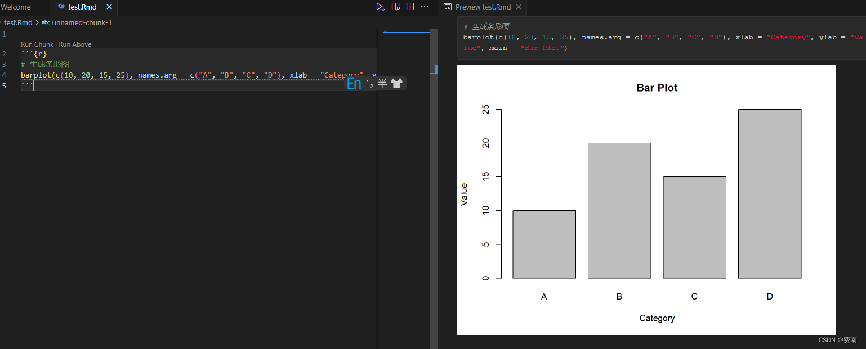Click the Run Above code lens
This screenshot has width=866, height=349.
(x=75, y=44)
